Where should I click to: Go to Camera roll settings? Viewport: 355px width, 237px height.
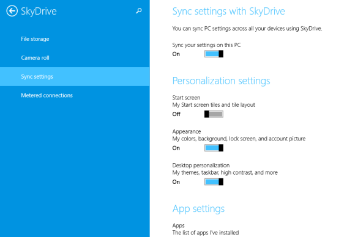pyautogui.click(x=35, y=57)
